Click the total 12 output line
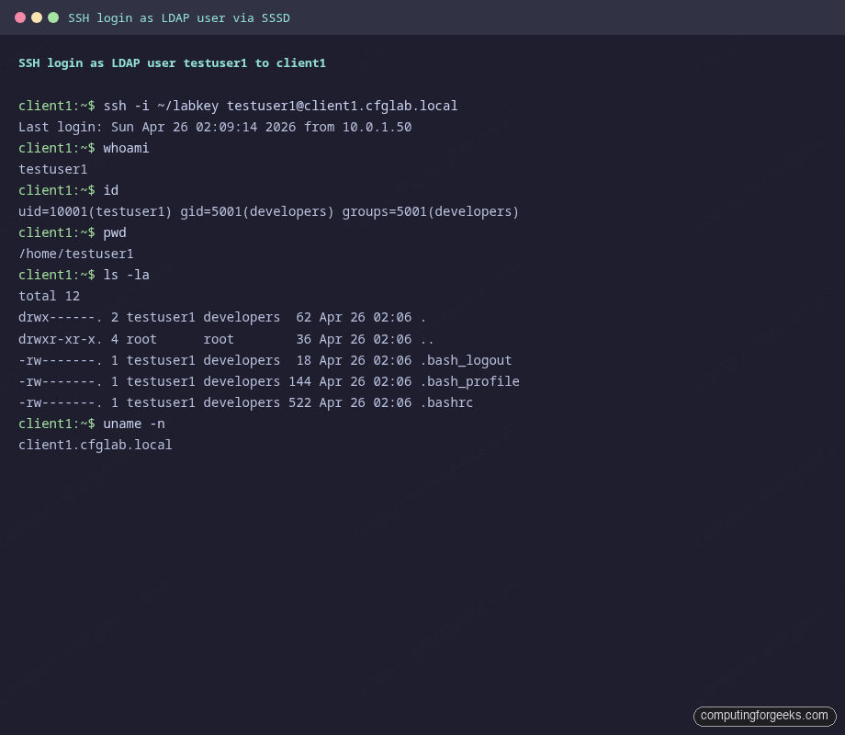Image resolution: width=845 pixels, height=735 pixels. coord(49,296)
